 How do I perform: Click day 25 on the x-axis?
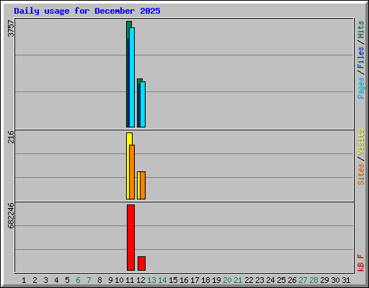281,280
